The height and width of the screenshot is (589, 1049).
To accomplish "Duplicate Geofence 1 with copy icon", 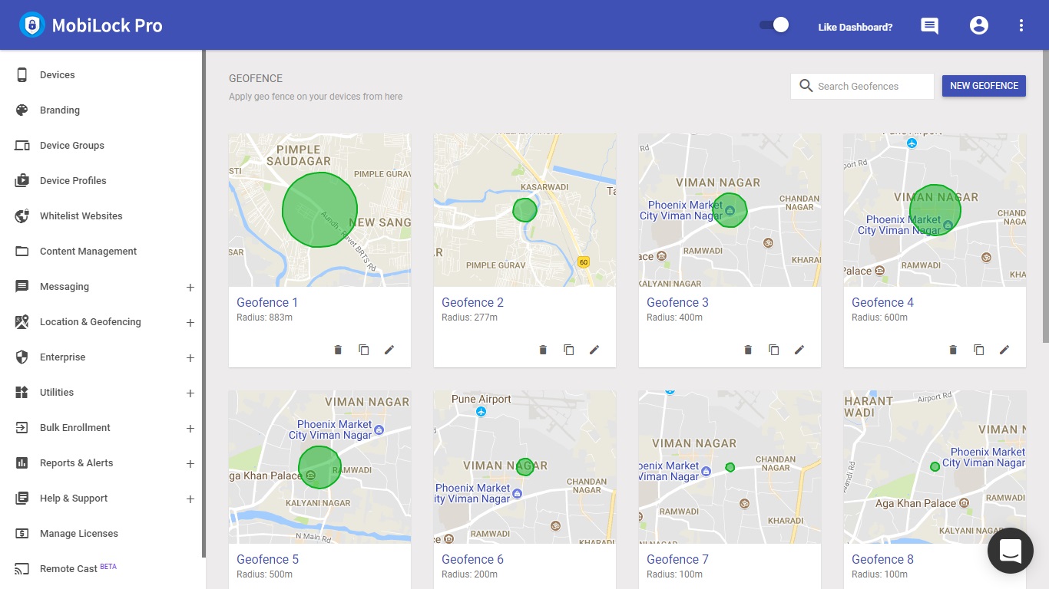I will [364, 350].
